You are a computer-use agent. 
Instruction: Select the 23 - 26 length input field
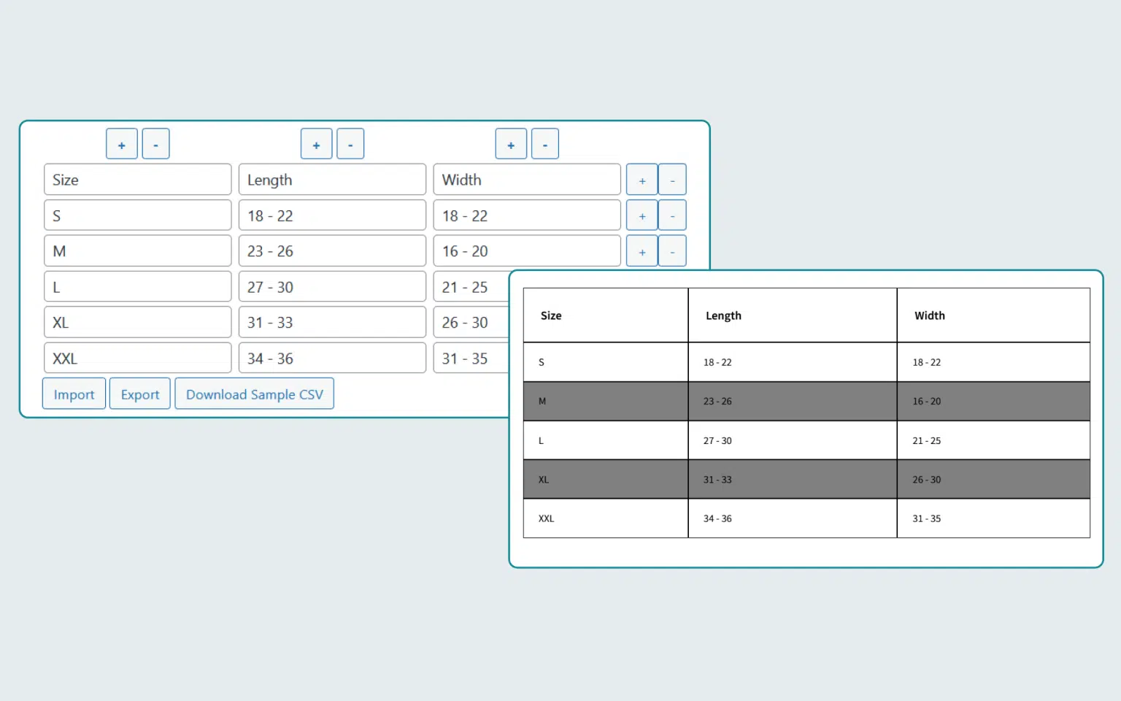[332, 251]
